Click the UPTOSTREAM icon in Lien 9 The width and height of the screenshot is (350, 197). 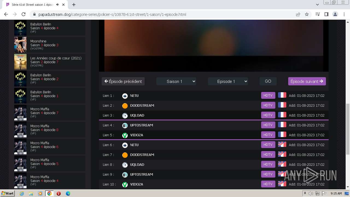coord(125,175)
